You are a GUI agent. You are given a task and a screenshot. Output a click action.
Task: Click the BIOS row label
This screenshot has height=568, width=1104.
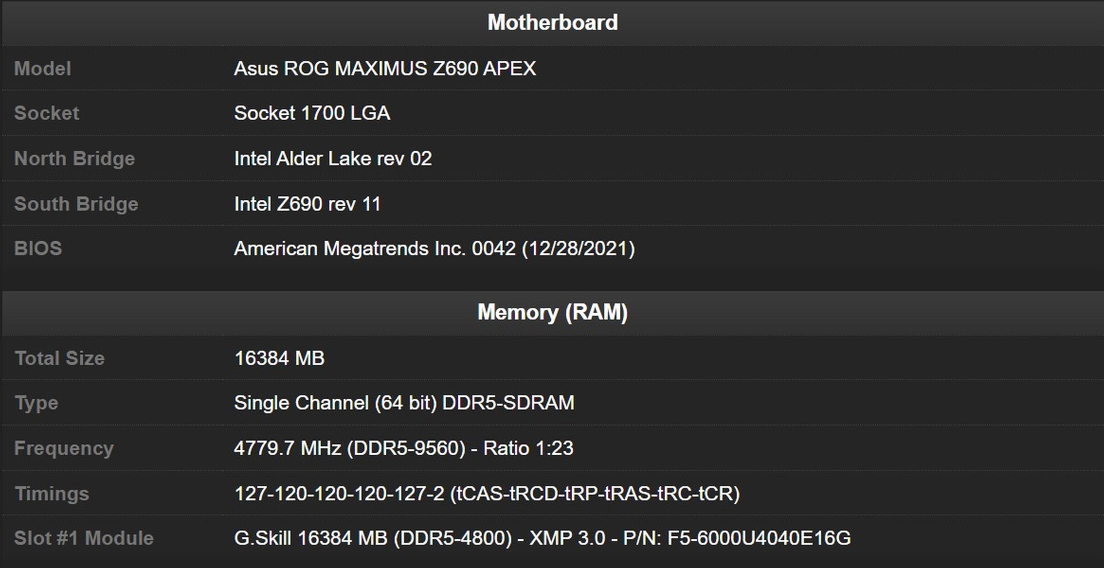(x=38, y=248)
